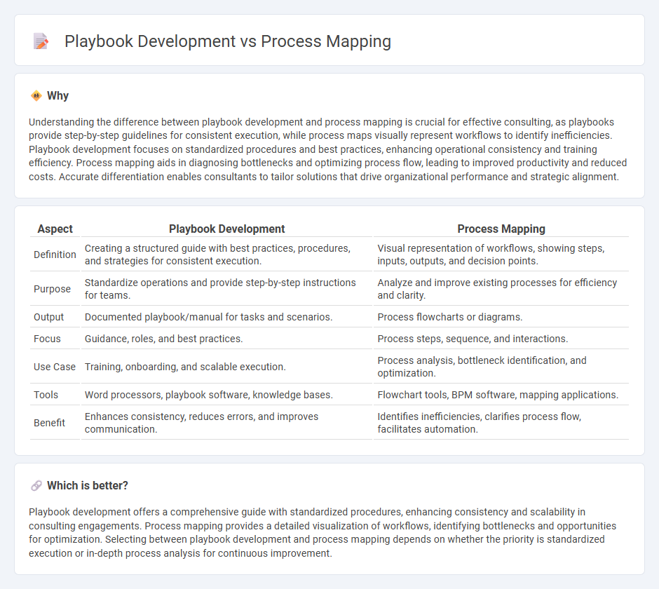Click the orange diamond icon beside Why
This screenshot has width=659, height=589.
click(x=36, y=96)
